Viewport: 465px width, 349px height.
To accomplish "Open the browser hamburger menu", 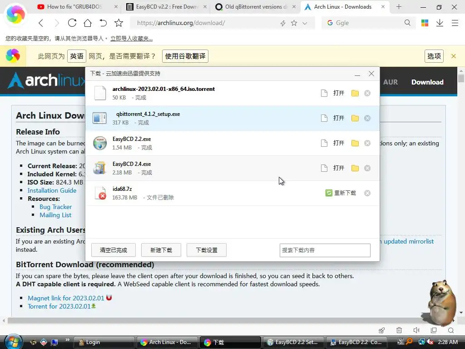I will (455, 23).
